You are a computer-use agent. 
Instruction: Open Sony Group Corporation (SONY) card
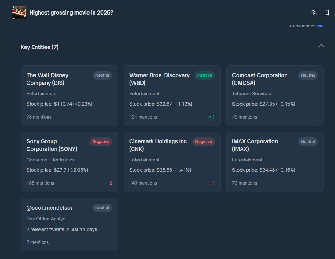69,162
